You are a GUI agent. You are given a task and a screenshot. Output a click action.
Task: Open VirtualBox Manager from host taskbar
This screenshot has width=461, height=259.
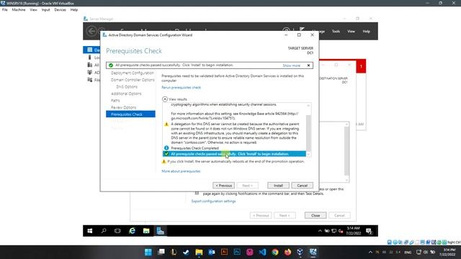[x=300, y=253]
